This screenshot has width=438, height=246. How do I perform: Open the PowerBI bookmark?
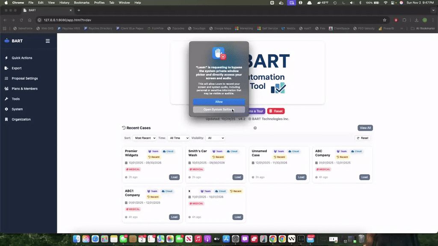(x=386, y=29)
